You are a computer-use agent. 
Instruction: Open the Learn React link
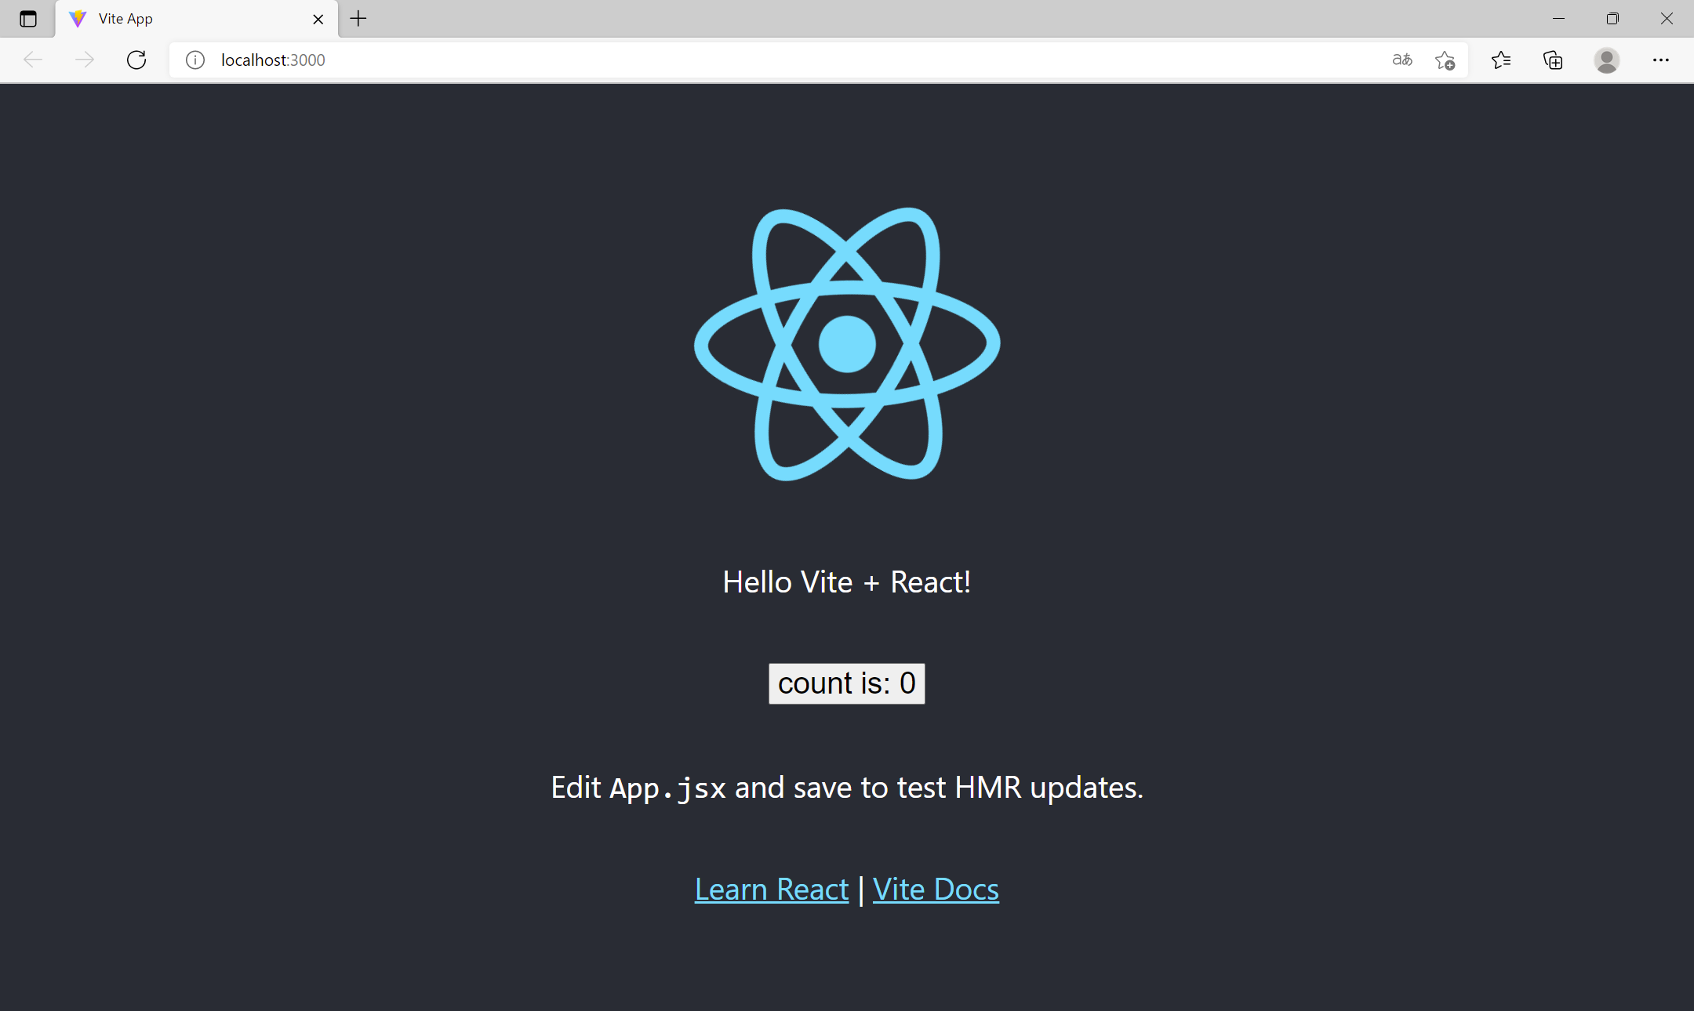pyautogui.click(x=772, y=890)
